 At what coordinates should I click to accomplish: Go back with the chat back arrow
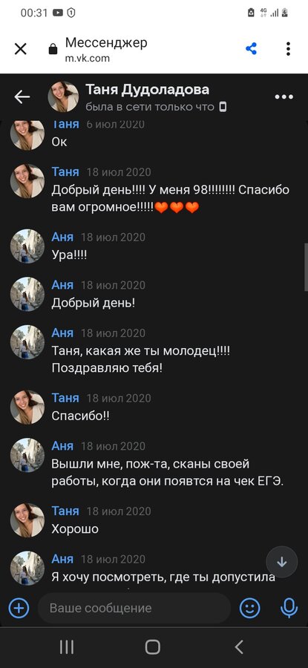click(22, 97)
